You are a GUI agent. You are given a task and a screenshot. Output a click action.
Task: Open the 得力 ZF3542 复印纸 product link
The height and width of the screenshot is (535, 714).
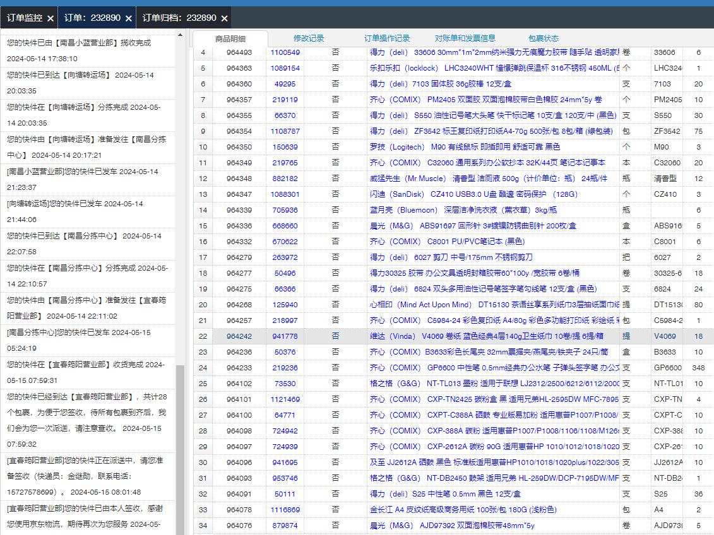pyautogui.click(x=491, y=131)
